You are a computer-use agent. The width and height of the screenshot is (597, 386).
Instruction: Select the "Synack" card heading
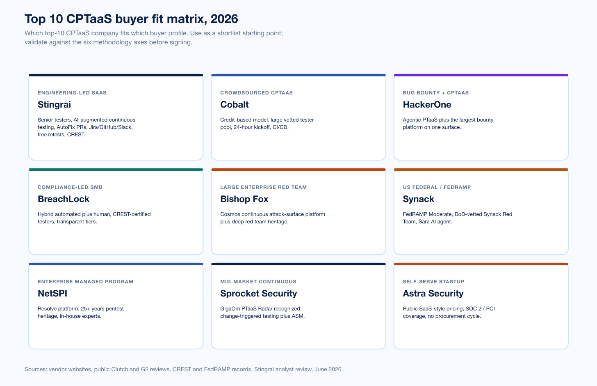coord(419,199)
